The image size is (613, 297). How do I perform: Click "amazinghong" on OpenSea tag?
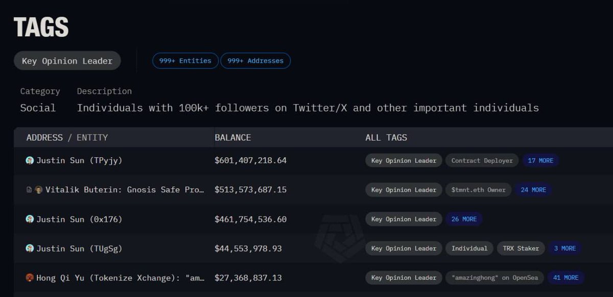tap(495, 278)
